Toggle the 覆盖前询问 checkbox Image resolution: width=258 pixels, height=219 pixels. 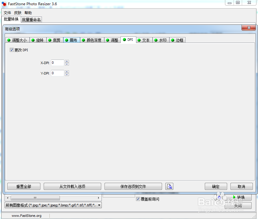point(138,199)
